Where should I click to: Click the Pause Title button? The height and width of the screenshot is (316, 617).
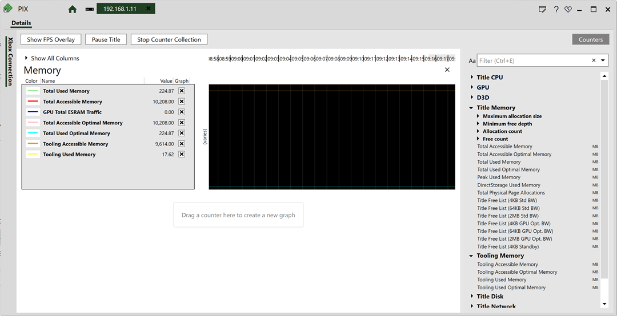(106, 39)
